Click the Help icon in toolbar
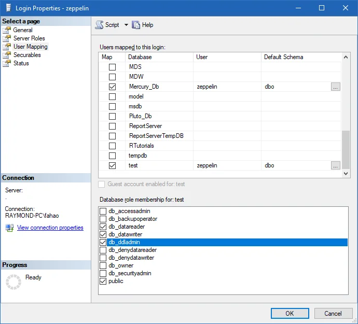Screen dimensions: 358x324 (x=136, y=25)
